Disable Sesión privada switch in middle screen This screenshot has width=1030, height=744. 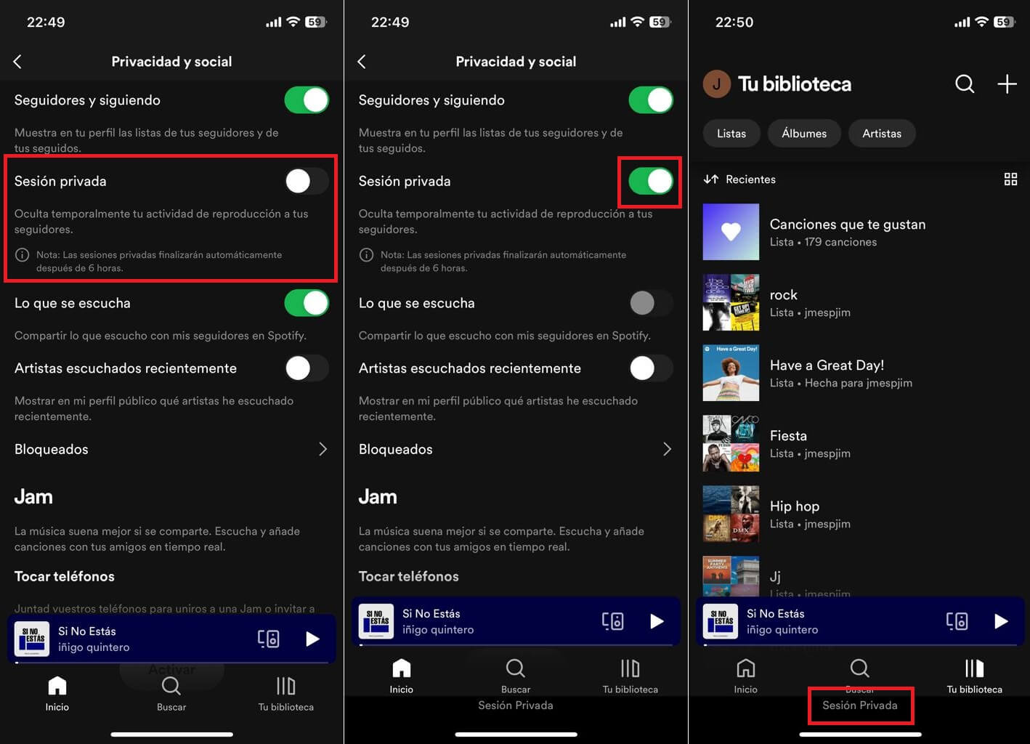tap(651, 181)
